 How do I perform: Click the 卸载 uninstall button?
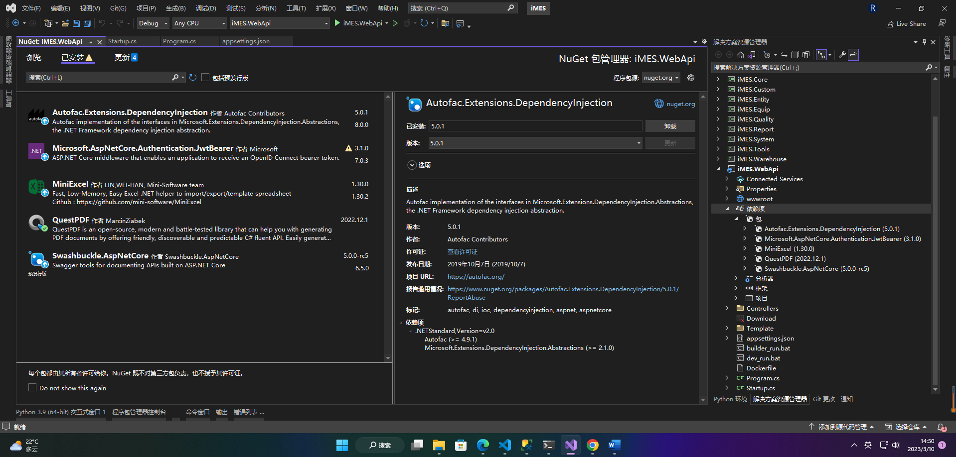(670, 126)
